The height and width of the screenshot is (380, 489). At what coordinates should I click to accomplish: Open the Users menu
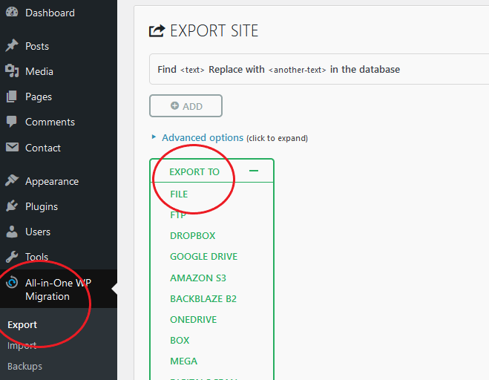click(x=38, y=232)
